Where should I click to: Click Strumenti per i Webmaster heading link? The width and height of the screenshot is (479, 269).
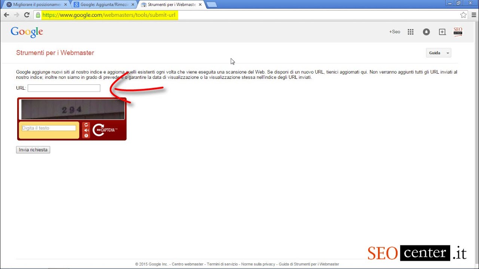(x=55, y=53)
